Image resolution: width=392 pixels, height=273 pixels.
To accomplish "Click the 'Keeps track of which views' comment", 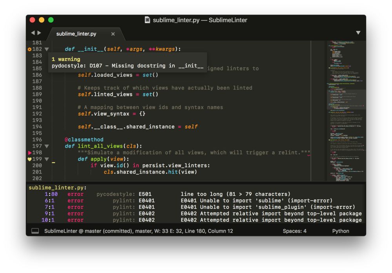I will click(165, 88).
